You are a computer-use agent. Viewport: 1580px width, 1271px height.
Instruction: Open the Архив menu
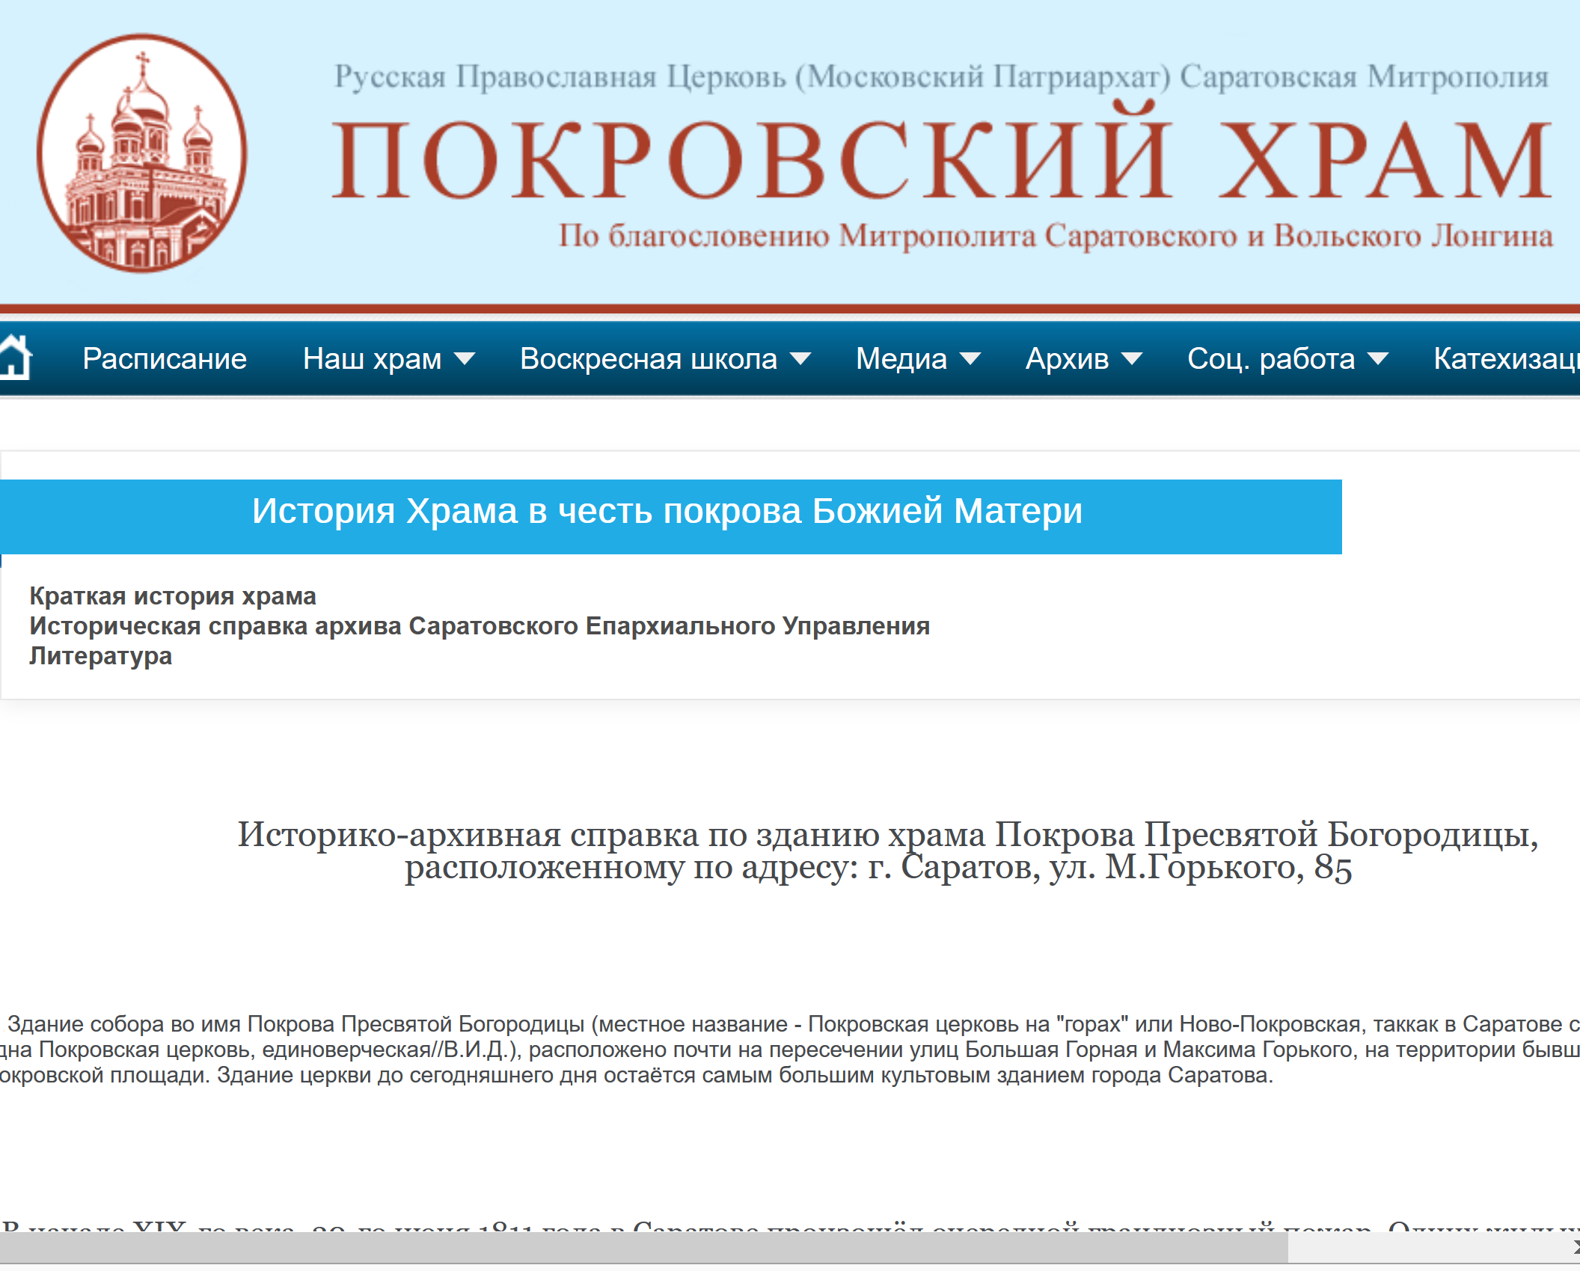(1067, 359)
